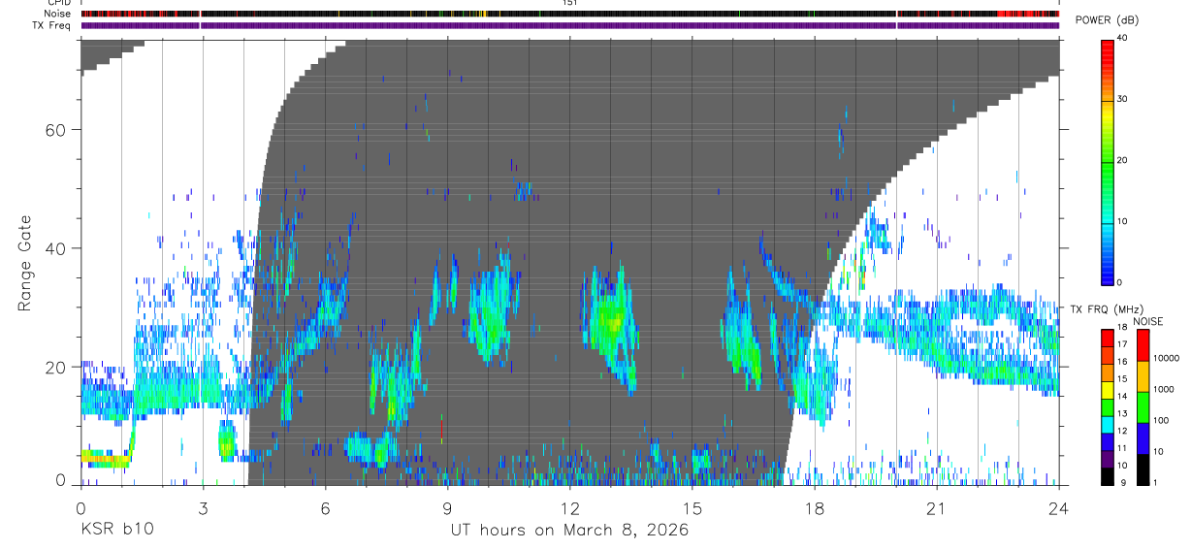
Task: Click the 'KSR b10' radar beam label
Action: tap(116, 531)
